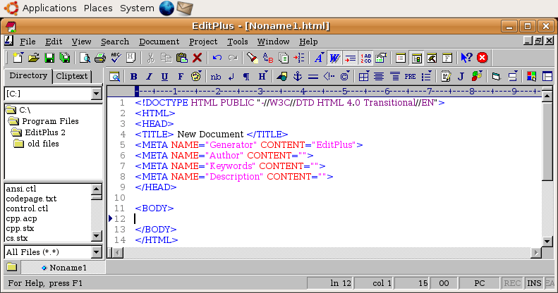558x293 pixels.
Task: Delete selection with the red X icon
Action: coord(197,58)
